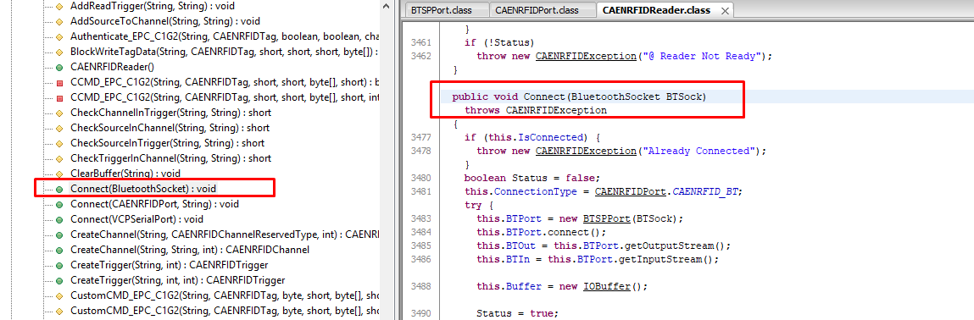This screenshot has width=974, height=320.
Task: Click the yellow diamond icon beside ClearBuffer(String)
Action: [x=59, y=174]
